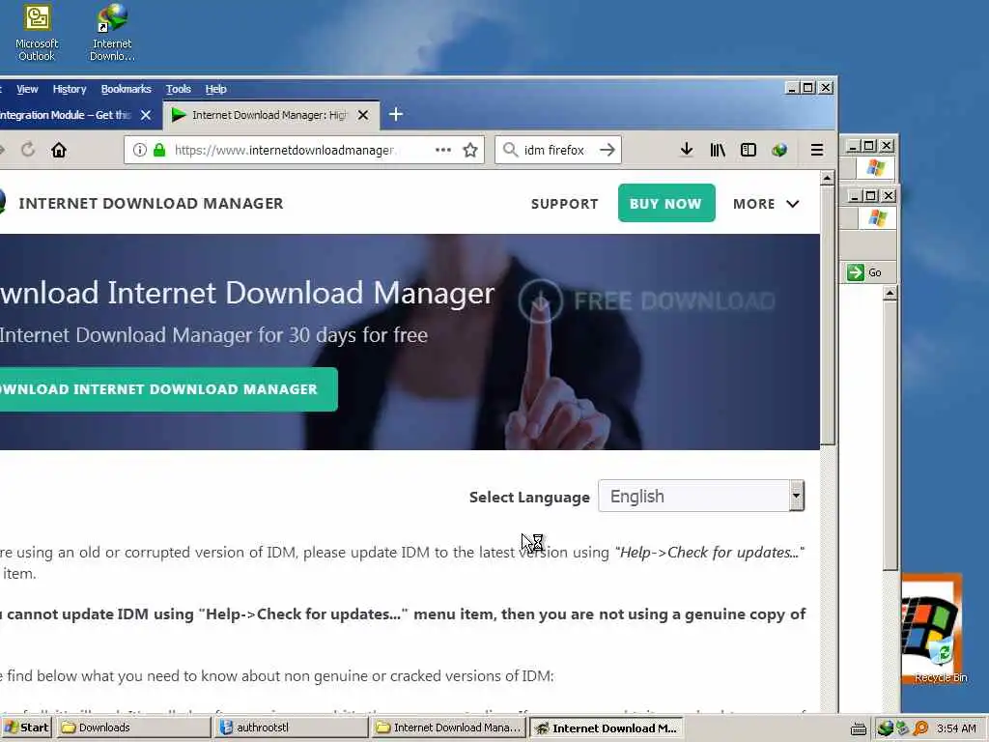Click Download Internet Download Manager green button
Image resolution: width=989 pixels, height=742 pixels.
(x=168, y=389)
